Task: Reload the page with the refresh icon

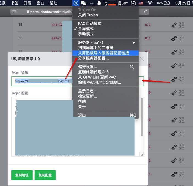Action: click(146, 12)
